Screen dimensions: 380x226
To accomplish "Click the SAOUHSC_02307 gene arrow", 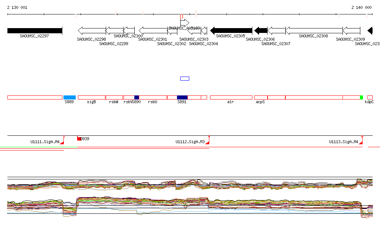I will pos(276,30).
